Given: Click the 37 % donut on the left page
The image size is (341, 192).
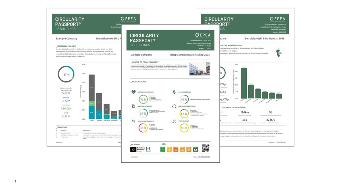Looking at the screenshot, I should coord(66,74).
